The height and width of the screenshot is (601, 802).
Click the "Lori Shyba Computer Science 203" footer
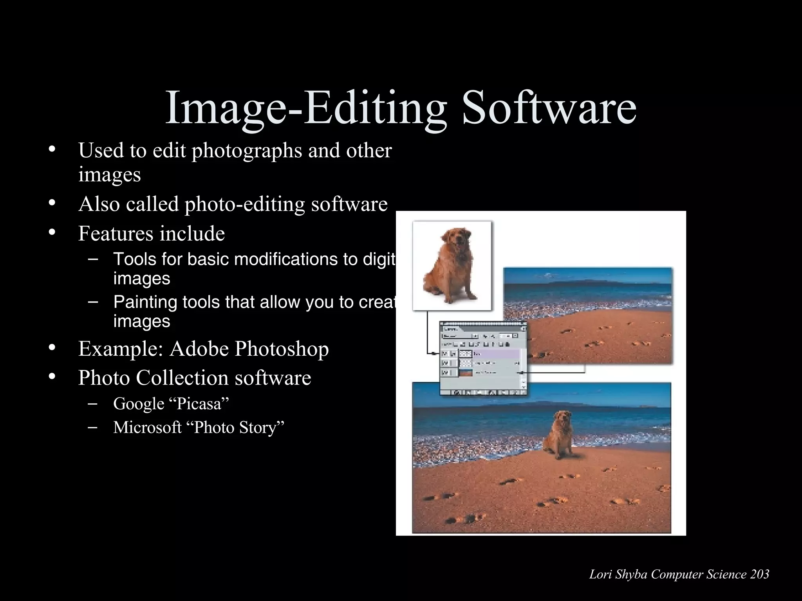(x=679, y=574)
